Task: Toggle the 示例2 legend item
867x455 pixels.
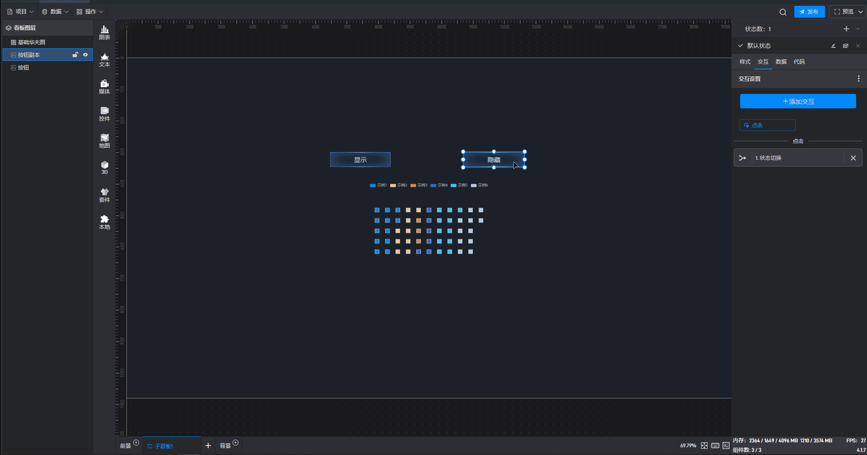Action: pos(399,185)
